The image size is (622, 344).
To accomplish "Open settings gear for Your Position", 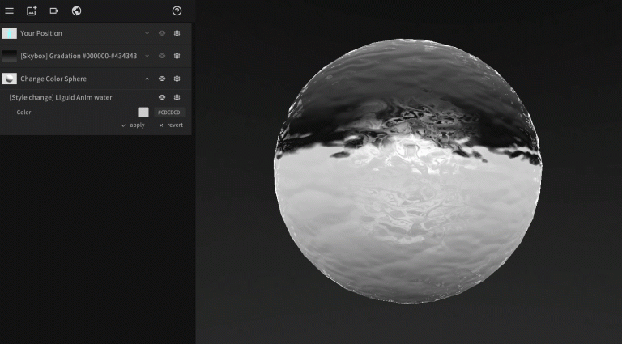I will [177, 33].
